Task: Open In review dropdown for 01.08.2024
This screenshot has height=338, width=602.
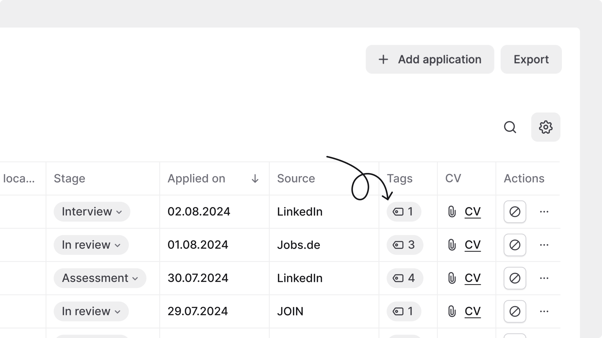Action: [91, 245]
